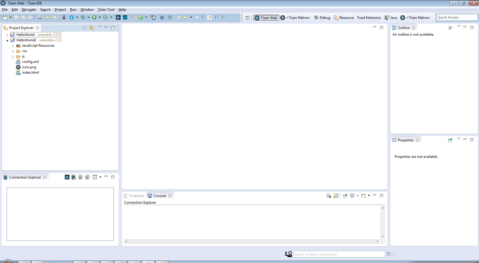Switch to the Debug perspective
The width and height of the screenshot is (479, 263).
[322, 18]
